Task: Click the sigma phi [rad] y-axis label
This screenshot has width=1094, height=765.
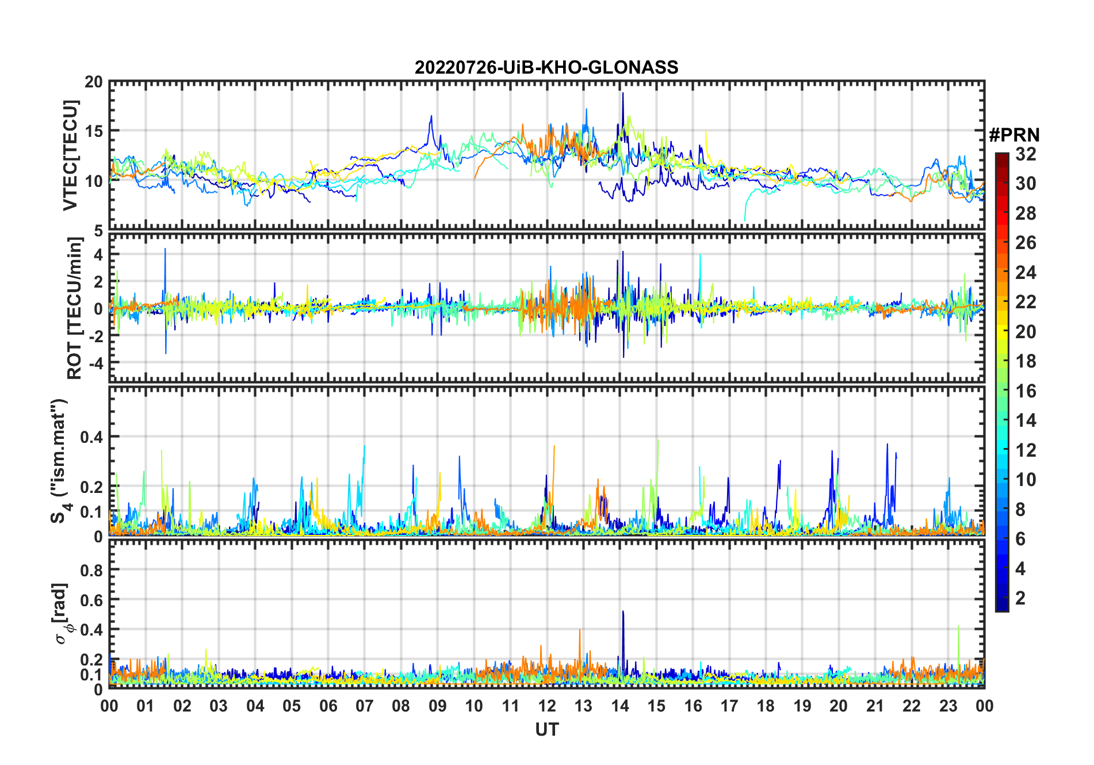Action: 62,613
